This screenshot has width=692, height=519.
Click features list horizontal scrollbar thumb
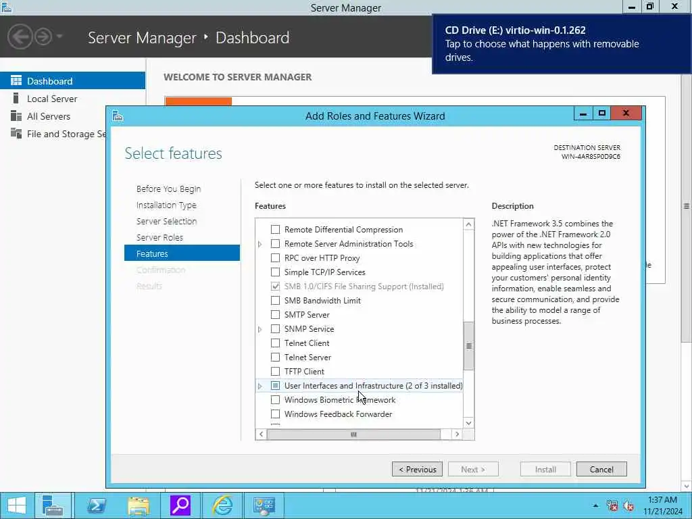coord(353,435)
